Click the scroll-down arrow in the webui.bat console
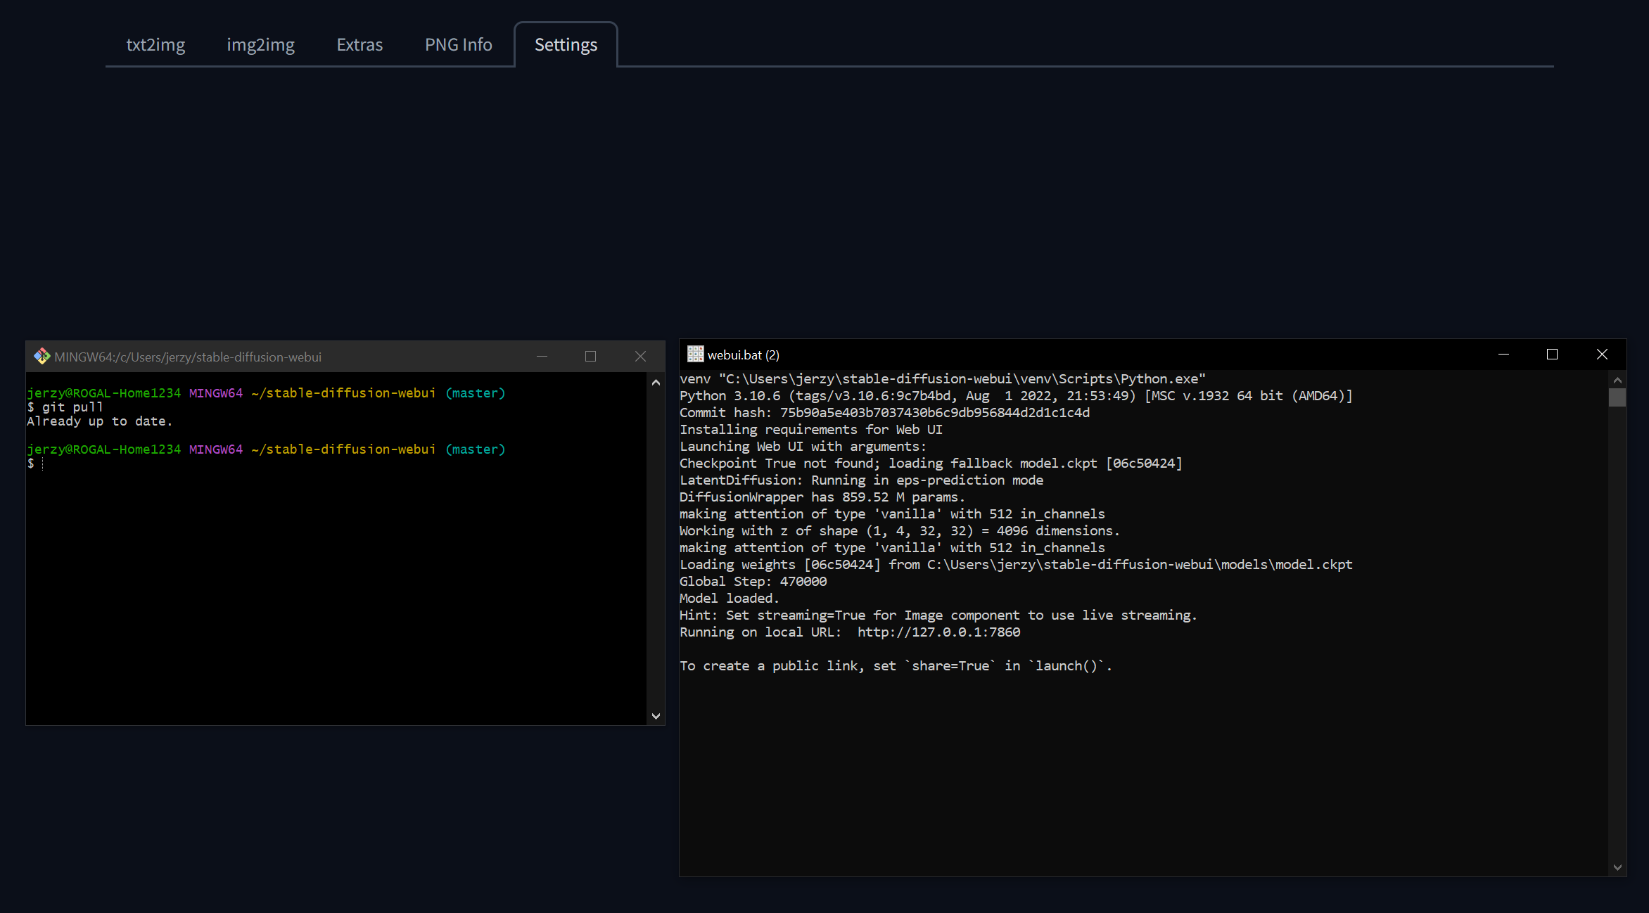This screenshot has height=913, width=1649. (1617, 867)
